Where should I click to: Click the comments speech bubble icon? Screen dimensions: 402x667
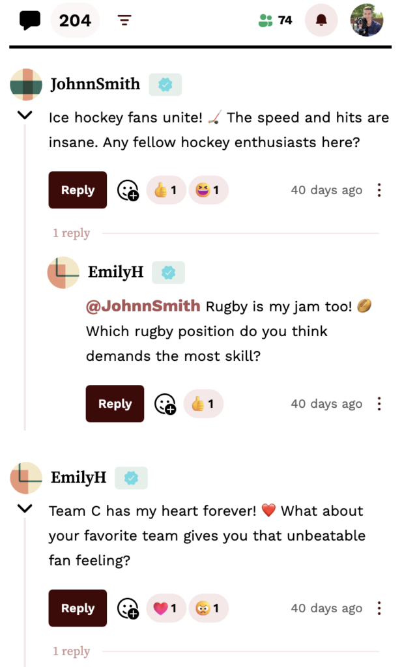click(x=30, y=20)
